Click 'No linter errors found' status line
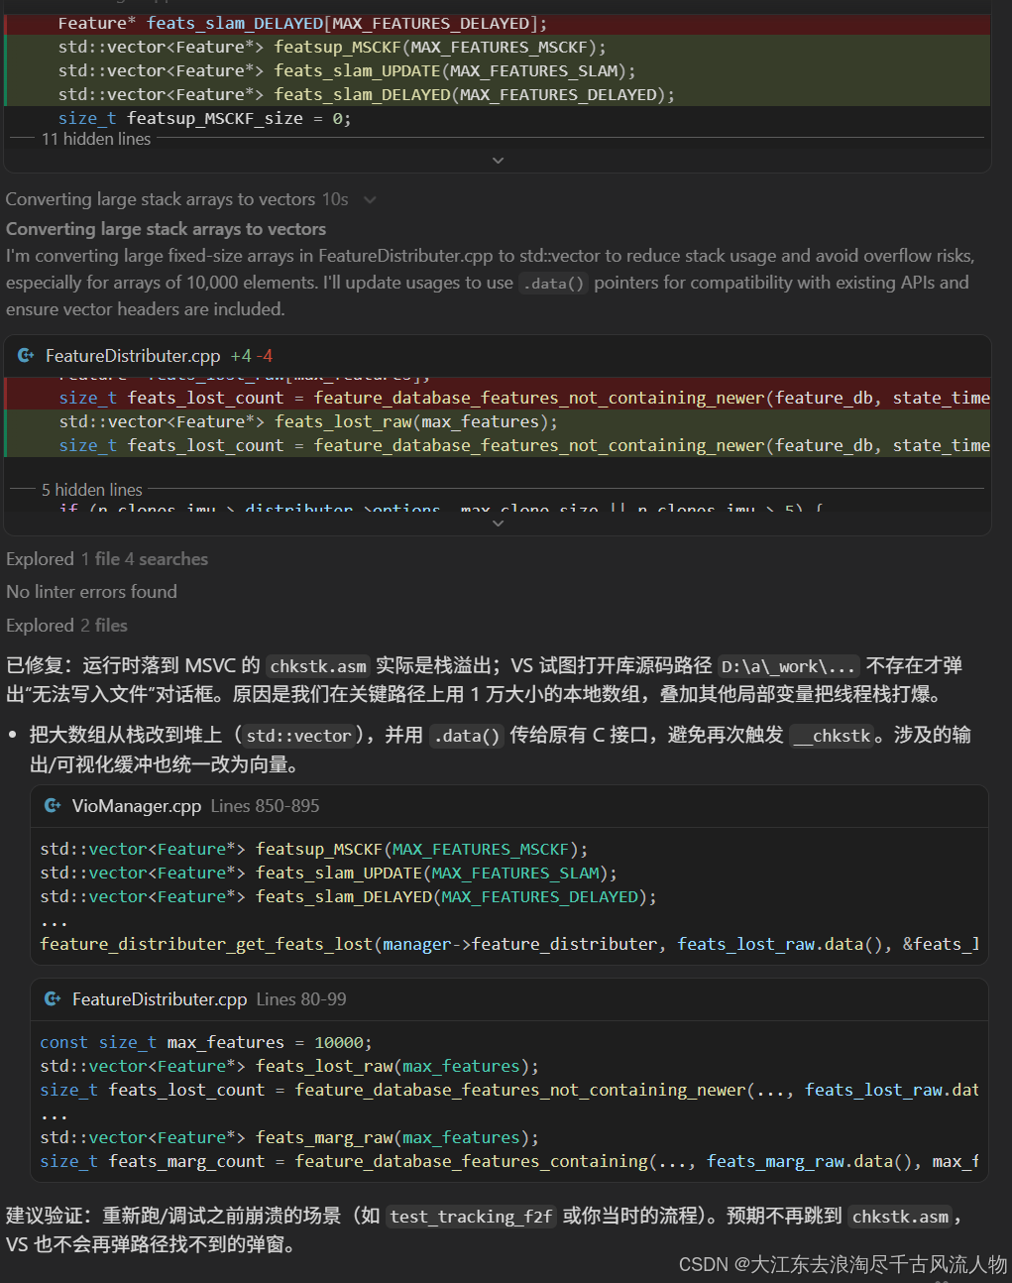 tap(91, 592)
